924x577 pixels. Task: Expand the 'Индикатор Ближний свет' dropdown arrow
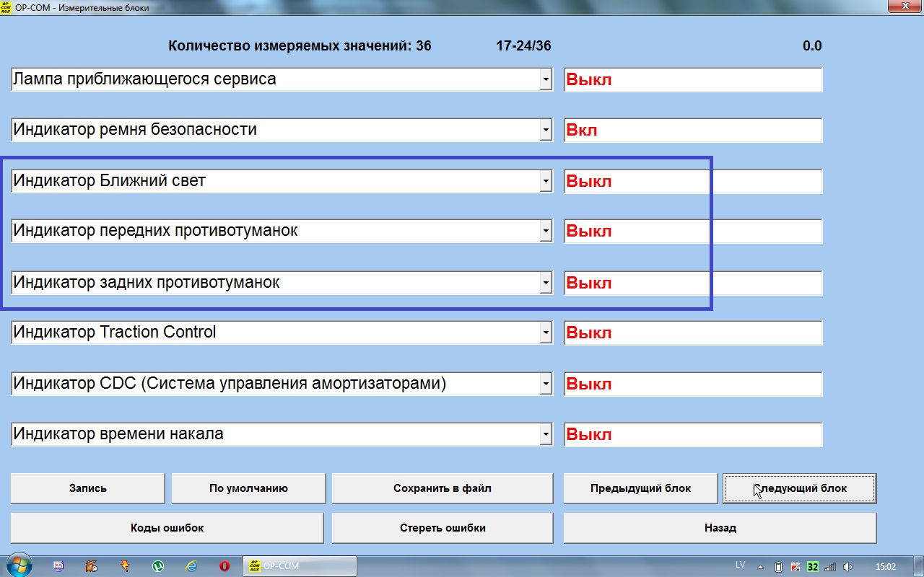[546, 181]
